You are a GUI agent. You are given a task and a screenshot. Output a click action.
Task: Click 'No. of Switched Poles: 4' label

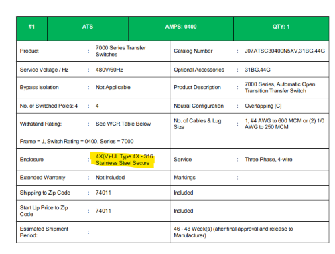[x=49, y=106]
